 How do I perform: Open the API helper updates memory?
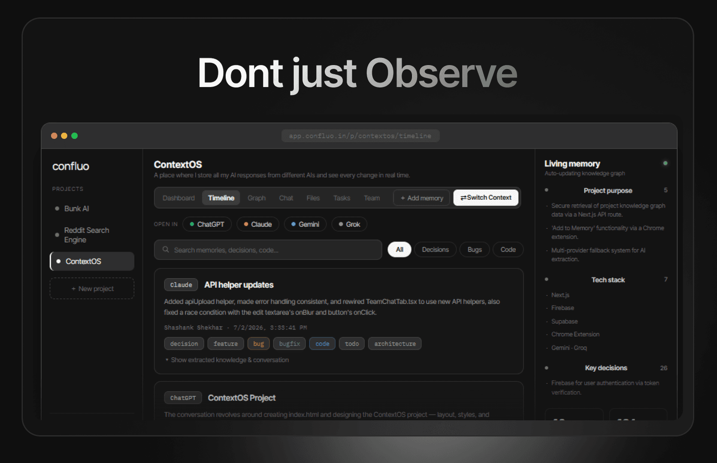pyautogui.click(x=239, y=285)
